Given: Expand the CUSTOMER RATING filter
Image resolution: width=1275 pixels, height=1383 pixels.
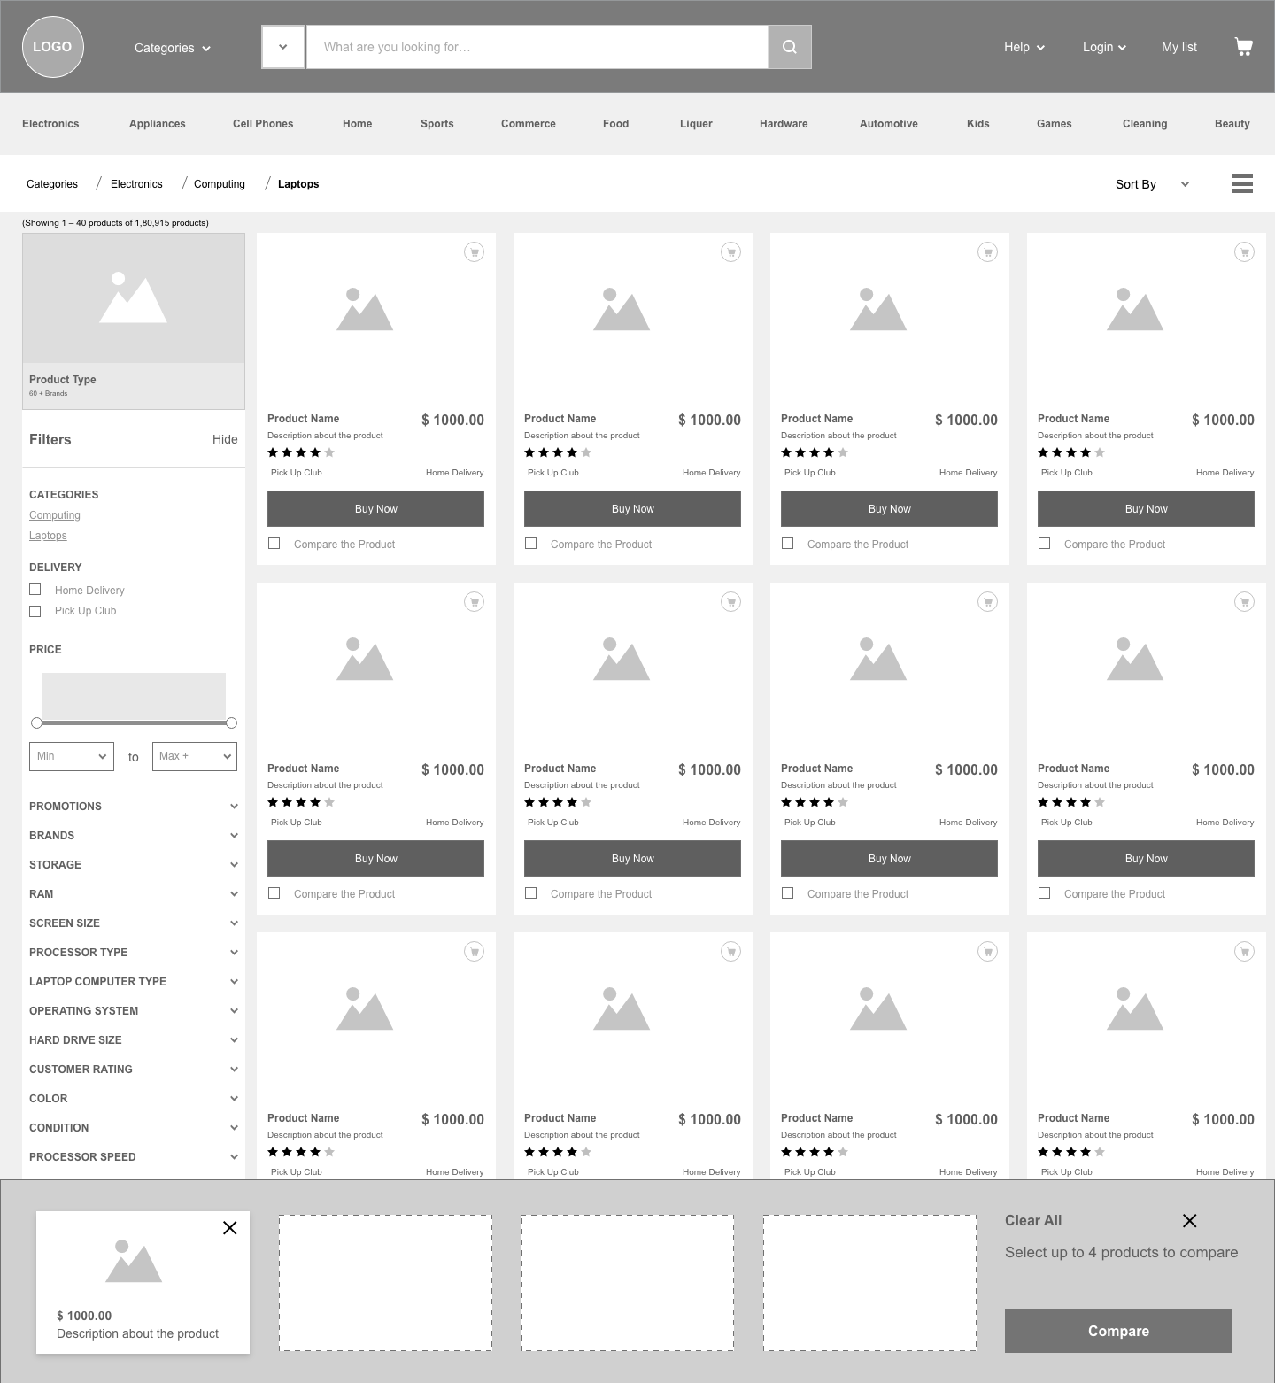Looking at the screenshot, I should coord(134,1070).
